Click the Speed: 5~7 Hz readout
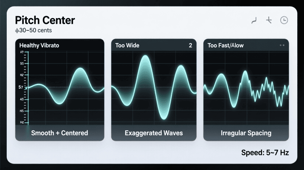304x170 pixels. [x=264, y=153]
